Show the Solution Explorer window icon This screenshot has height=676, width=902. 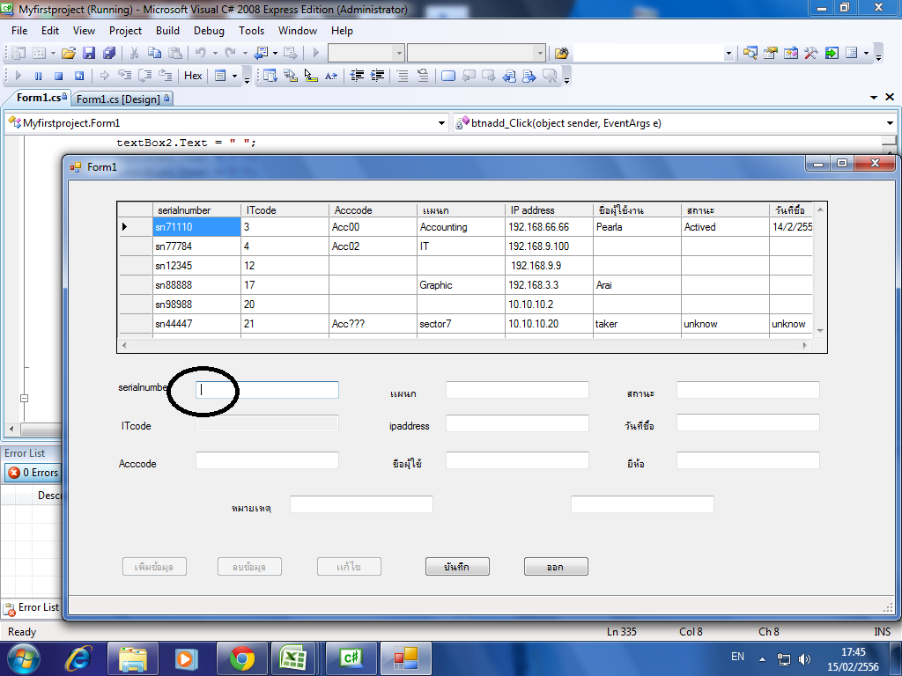click(x=750, y=54)
